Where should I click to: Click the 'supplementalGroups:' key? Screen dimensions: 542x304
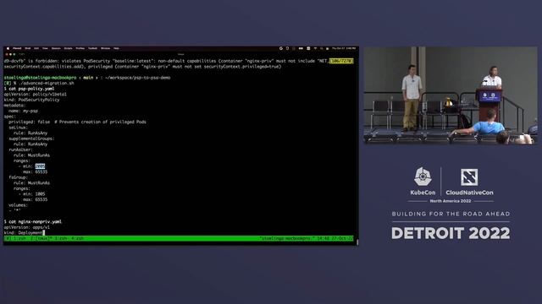tap(31, 138)
